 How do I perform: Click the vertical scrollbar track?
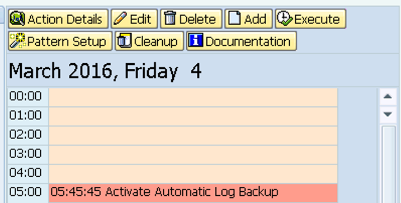click(x=389, y=164)
